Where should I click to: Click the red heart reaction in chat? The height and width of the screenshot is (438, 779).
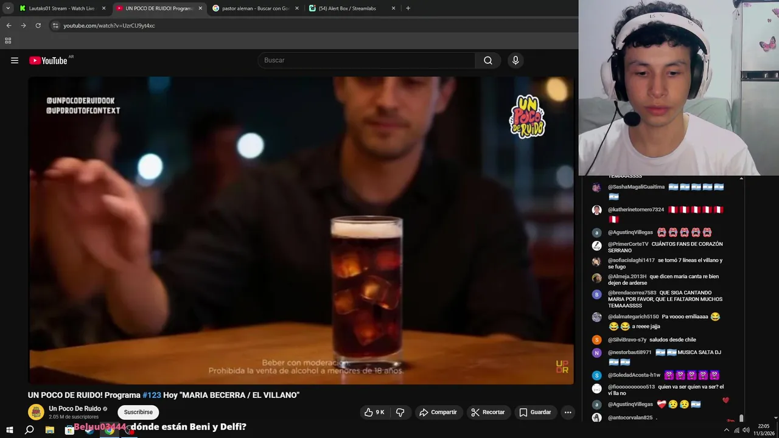(x=725, y=400)
